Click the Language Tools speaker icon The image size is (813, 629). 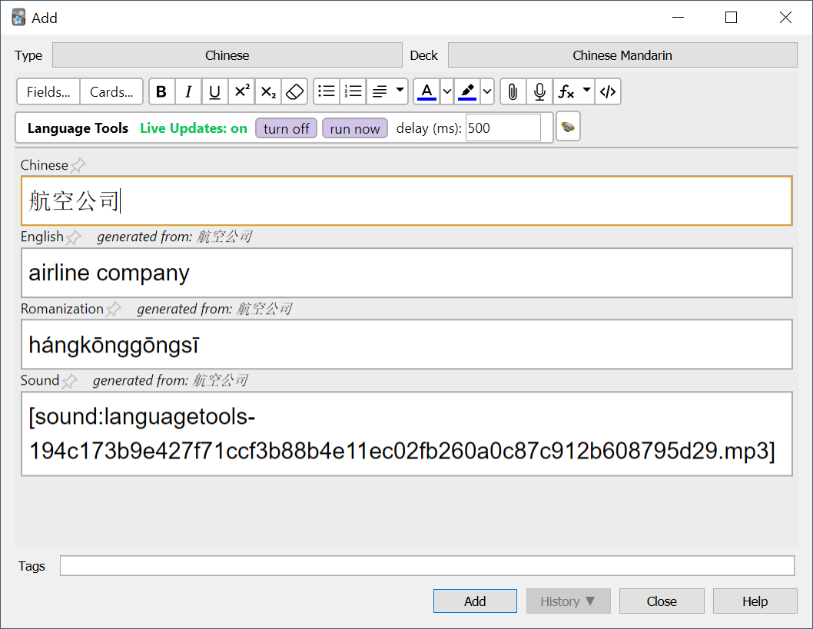[568, 127]
